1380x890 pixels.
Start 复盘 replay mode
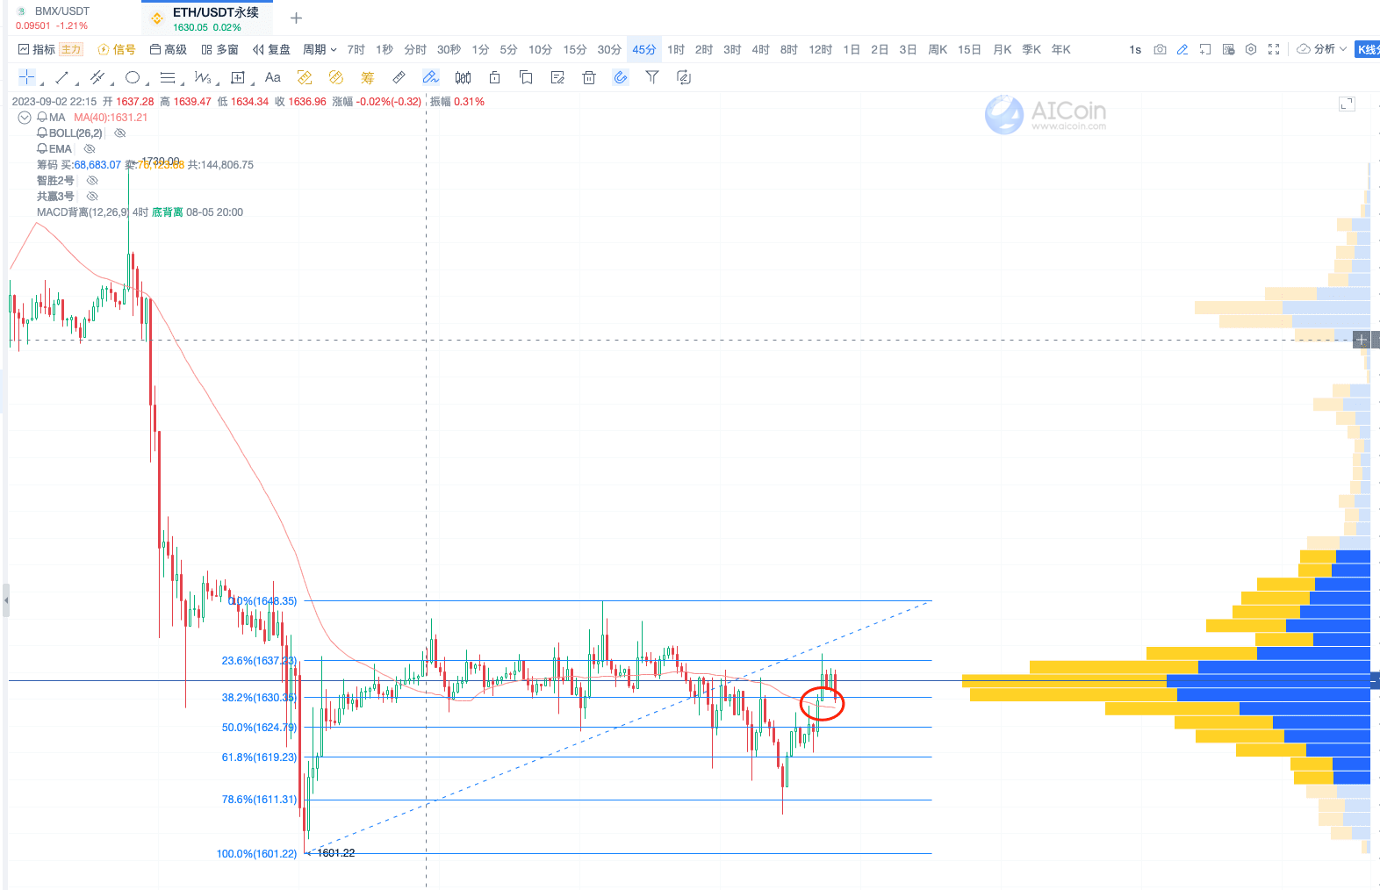pyautogui.click(x=271, y=49)
